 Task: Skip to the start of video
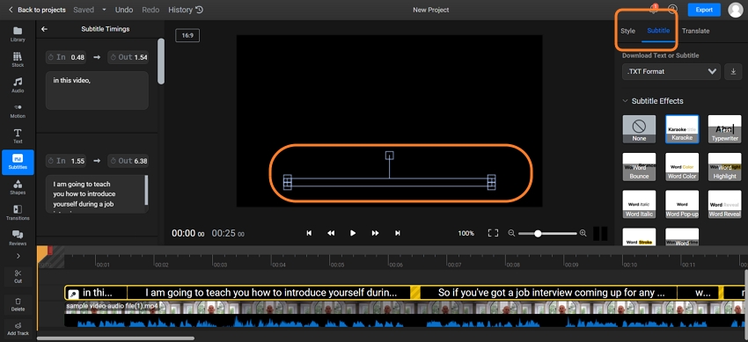pyautogui.click(x=309, y=233)
